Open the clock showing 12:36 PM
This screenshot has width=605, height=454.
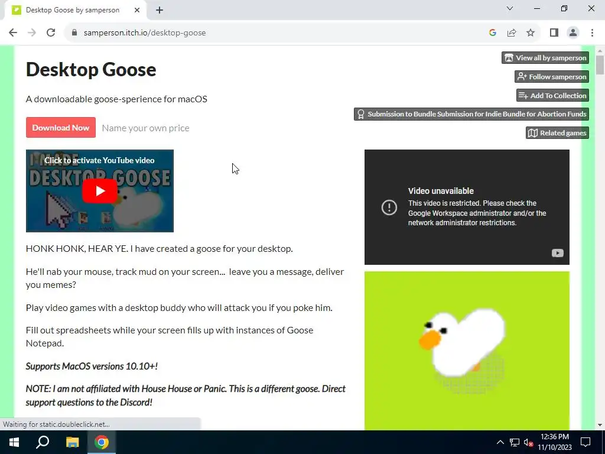click(x=555, y=442)
